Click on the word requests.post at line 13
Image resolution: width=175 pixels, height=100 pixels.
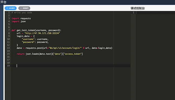tap(34, 48)
